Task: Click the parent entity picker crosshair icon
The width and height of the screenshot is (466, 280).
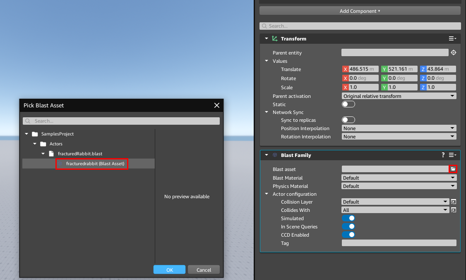Action: (x=453, y=52)
